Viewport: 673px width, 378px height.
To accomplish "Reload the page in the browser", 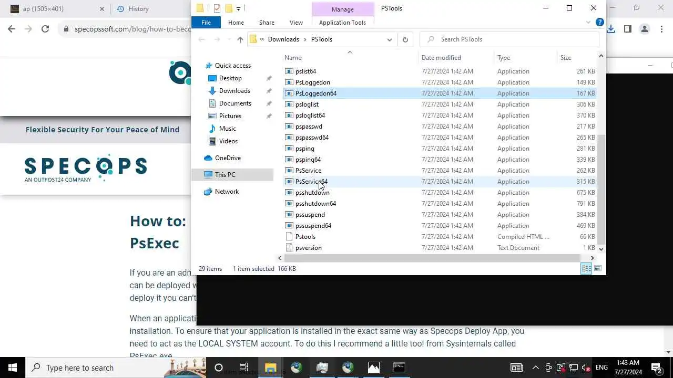I will [x=45, y=29].
